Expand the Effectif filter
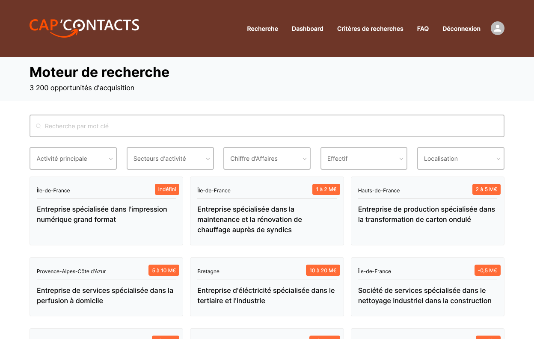This screenshot has width=534, height=339. tap(364, 158)
